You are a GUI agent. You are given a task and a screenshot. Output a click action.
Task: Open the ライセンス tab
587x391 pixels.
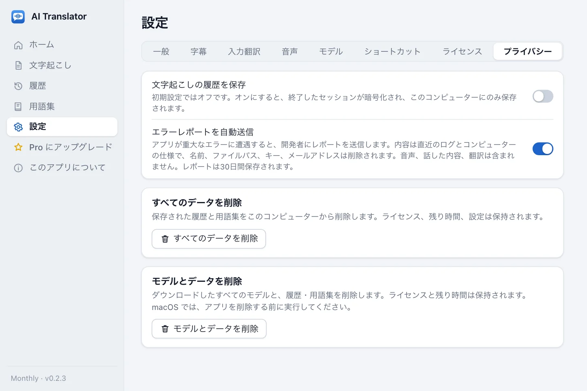[x=462, y=52]
